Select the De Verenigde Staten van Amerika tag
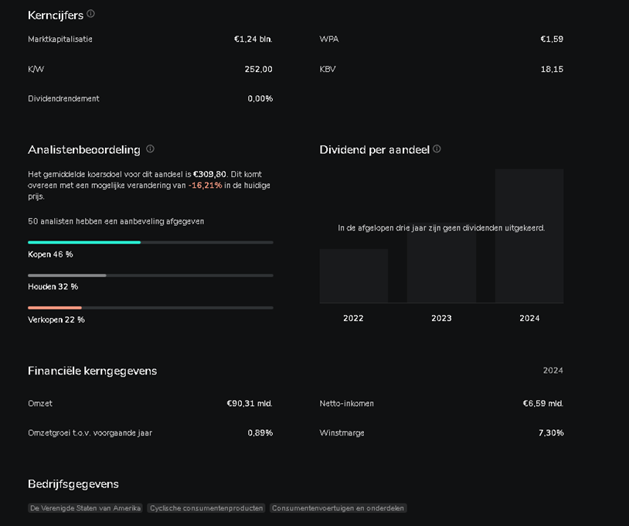The image size is (629, 526). coord(85,508)
